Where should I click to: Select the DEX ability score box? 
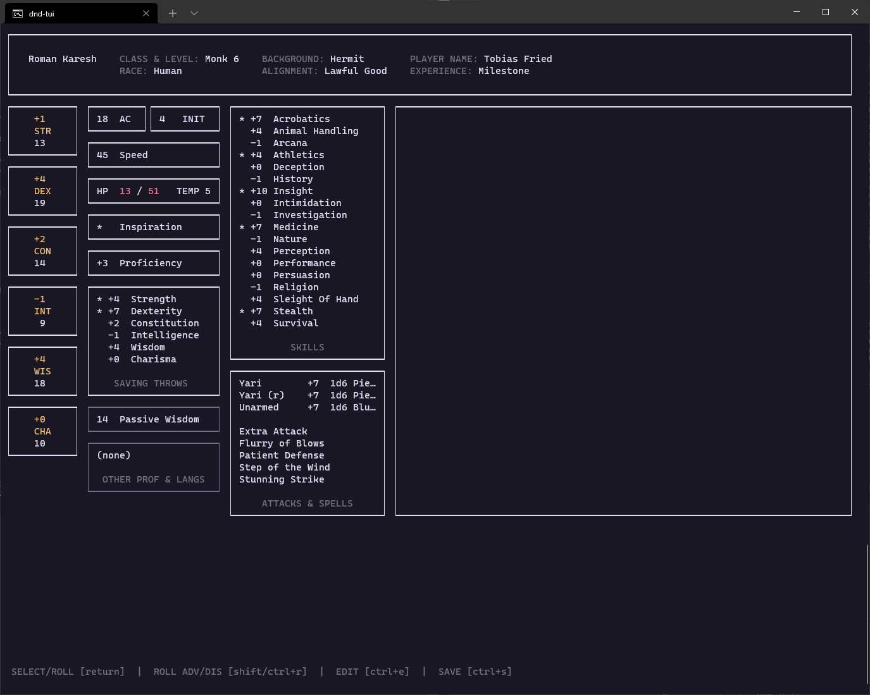(42, 191)
